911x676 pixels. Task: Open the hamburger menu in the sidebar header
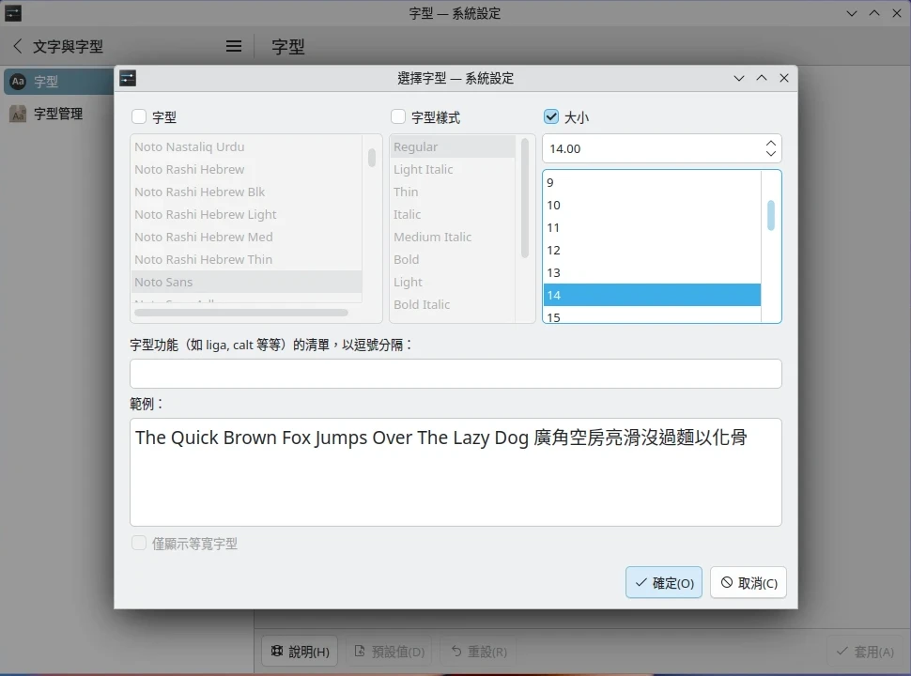234,46
